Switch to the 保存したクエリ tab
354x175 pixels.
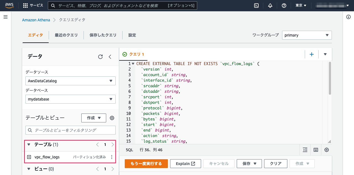tap(103, 35)
